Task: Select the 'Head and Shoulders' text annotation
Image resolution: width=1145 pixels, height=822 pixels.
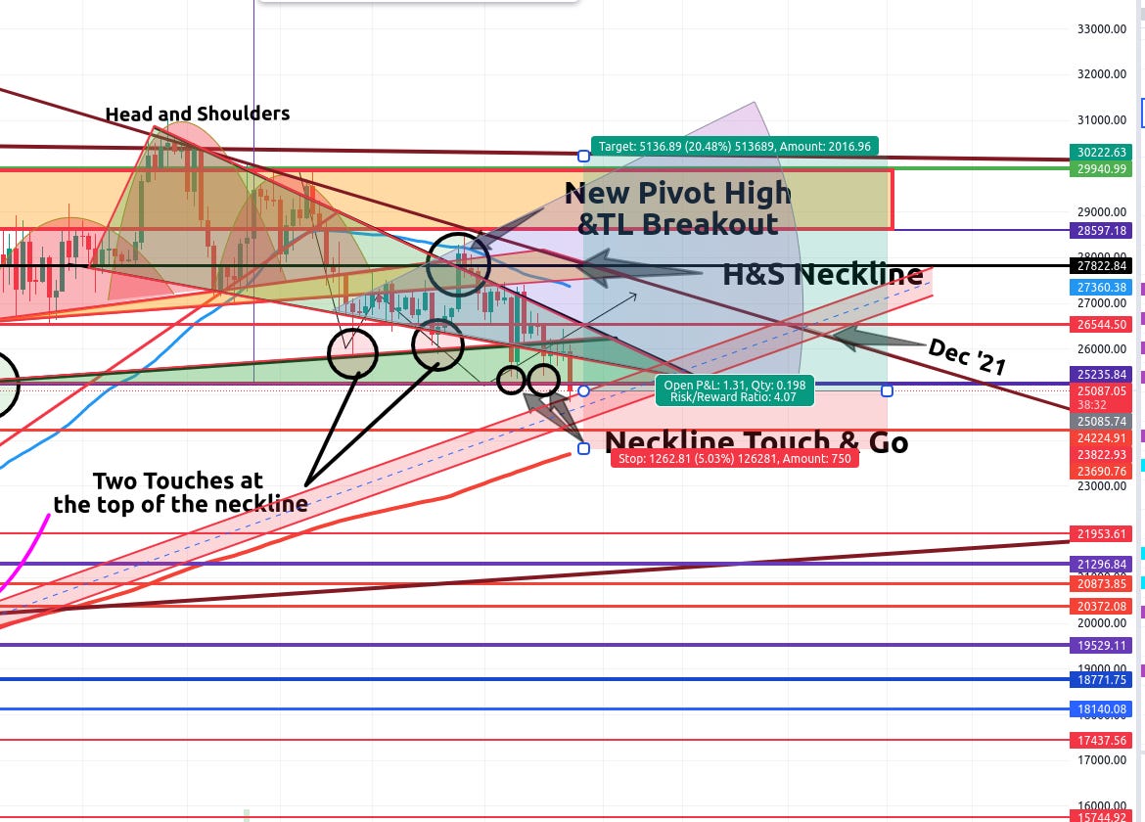Action: point(197,114)
